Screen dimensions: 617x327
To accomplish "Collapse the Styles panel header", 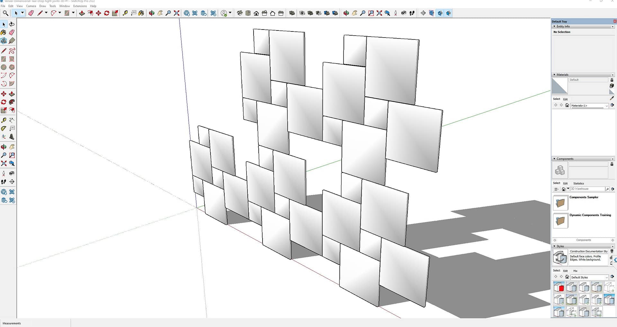I will (x=554, y=246).
